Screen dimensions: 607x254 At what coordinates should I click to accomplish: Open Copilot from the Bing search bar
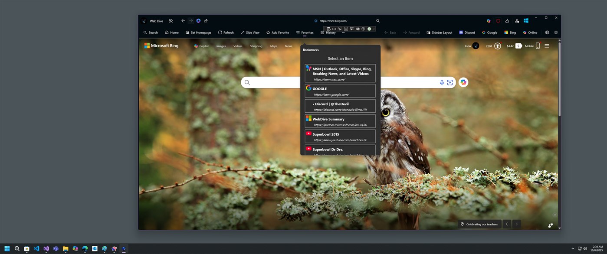click(463, 82)
